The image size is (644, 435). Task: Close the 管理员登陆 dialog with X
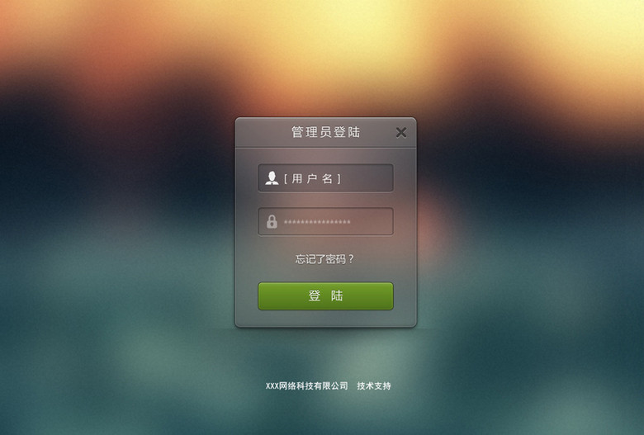401,132
